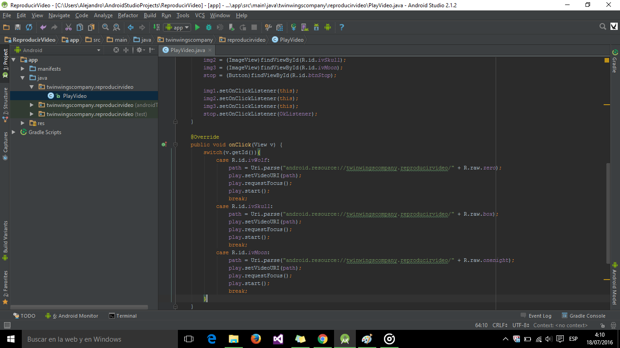Click the Stop square toolbar icon

click(254, 27)
